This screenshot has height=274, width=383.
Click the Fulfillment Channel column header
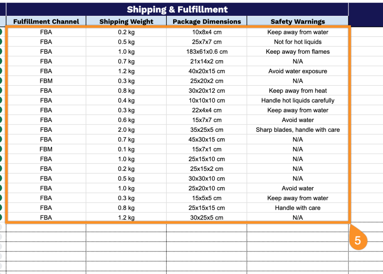click(x=46, y=22)
